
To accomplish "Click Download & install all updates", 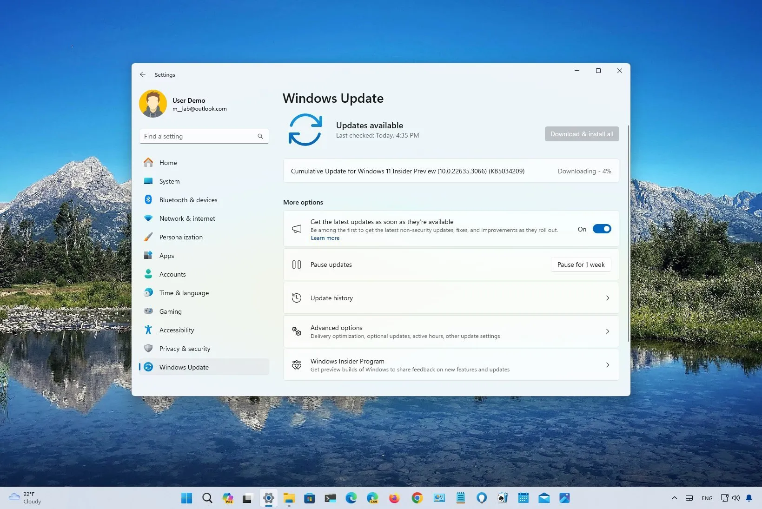I will 581,134.
